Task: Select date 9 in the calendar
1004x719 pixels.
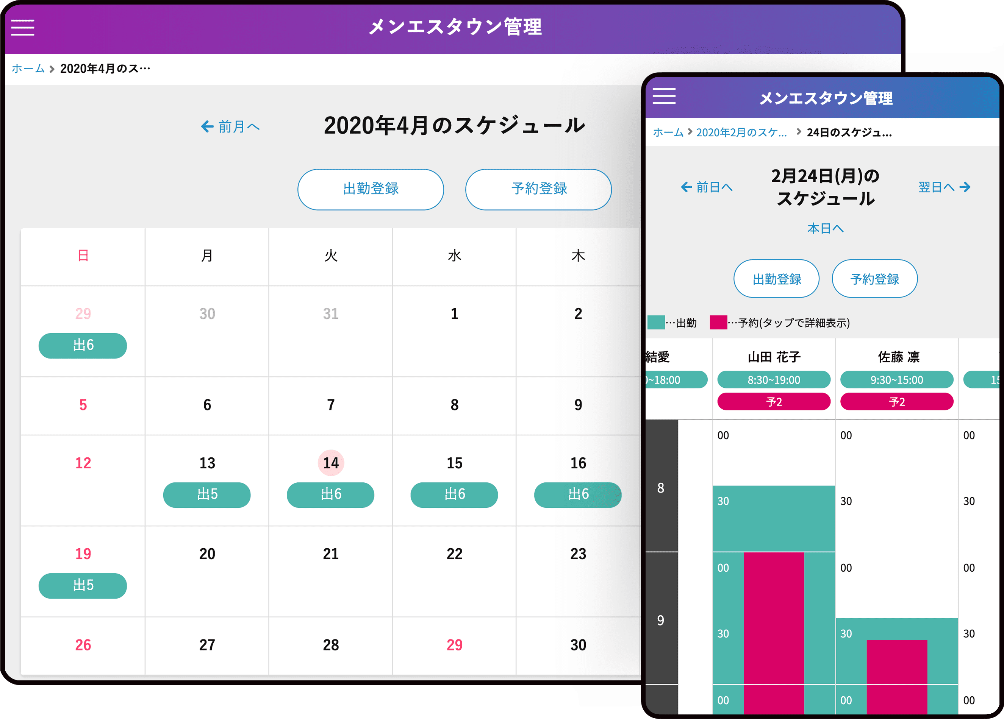Action: pyautogui.click(x=578, y=405)
